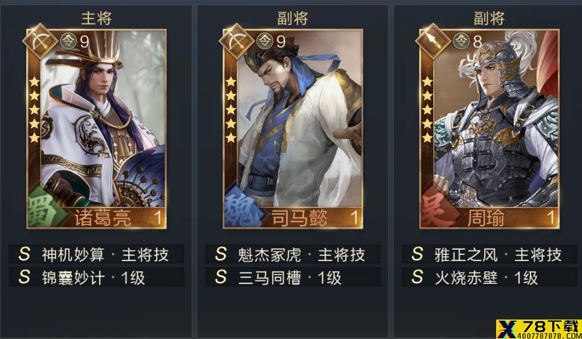Screen dimensions: 582x339
Task: Click the archer troop icon on 诸葛亮 card
Action: click(x=40, y=41)
